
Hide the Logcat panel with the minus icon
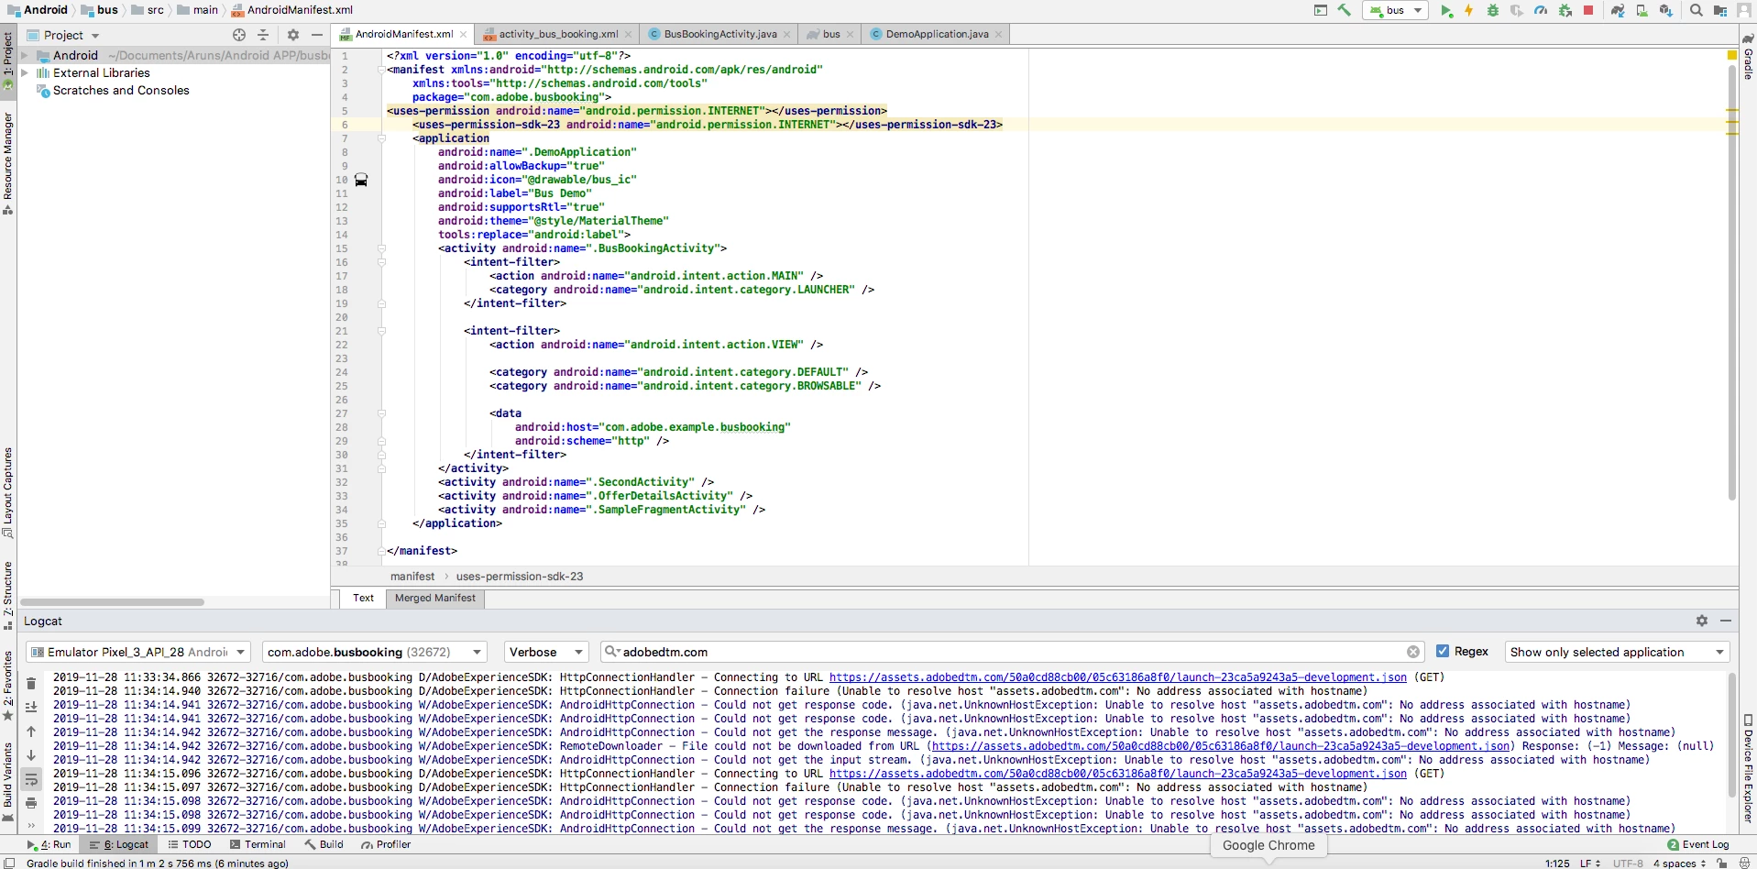[1726, 621]
